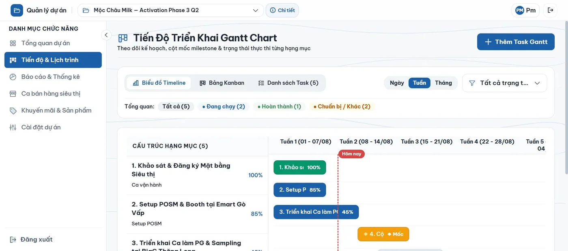Switch to Biểu đồ Timeline tab
Image resolution: width=568 pixels, height=251 pixels.
pos(159,83)
